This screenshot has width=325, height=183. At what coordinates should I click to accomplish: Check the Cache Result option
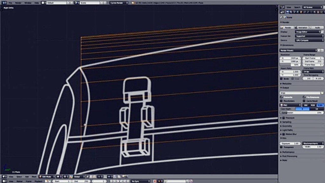click(x=304, y=101)
